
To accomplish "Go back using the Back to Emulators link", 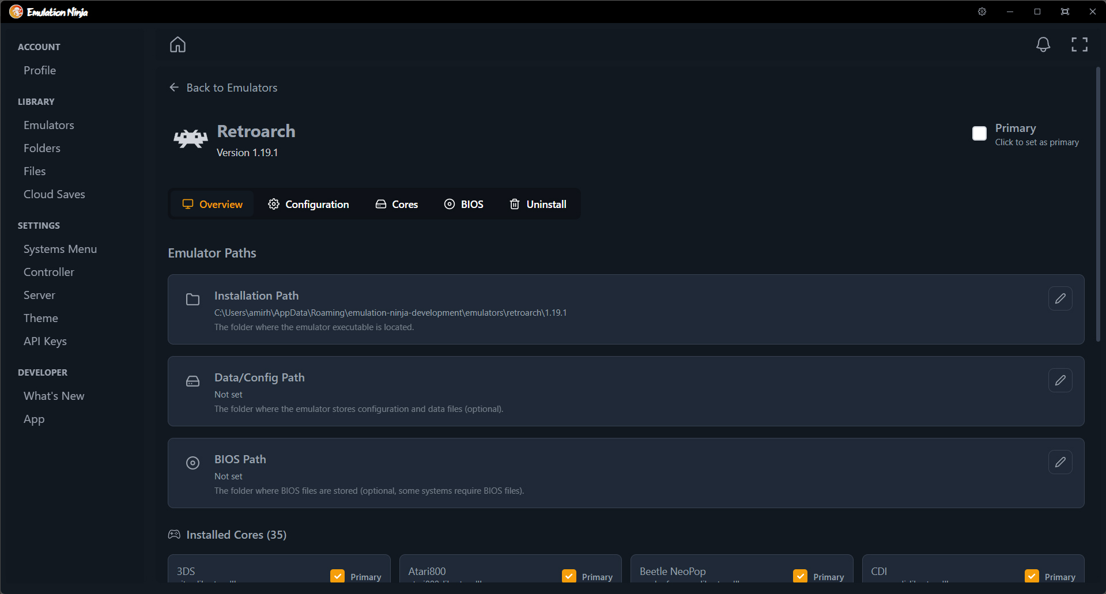I will (x=223, y=88).
